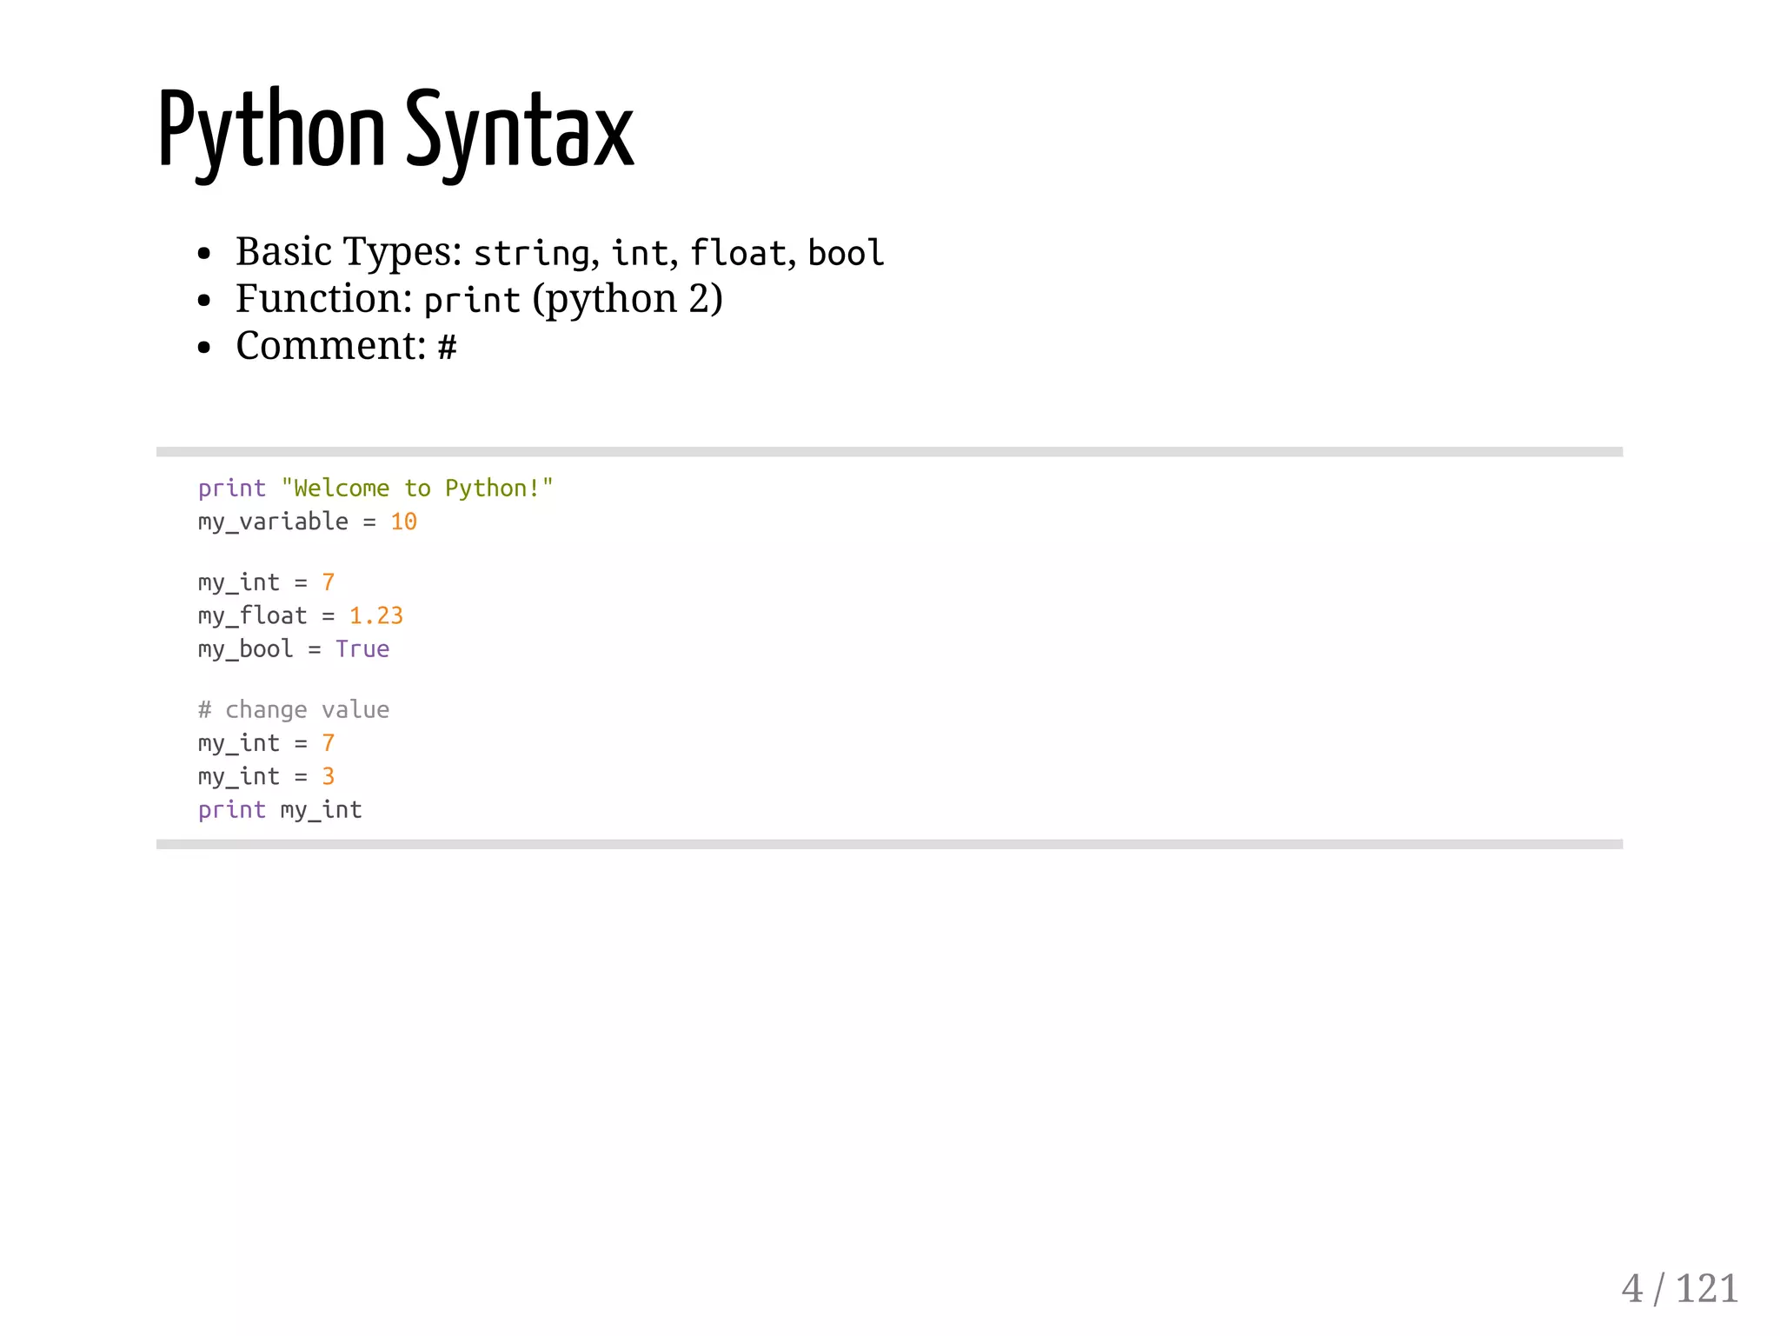Click the word 'float' in Basic Types bullet
Viewport: 1780px width, 1336px height.
738,254
